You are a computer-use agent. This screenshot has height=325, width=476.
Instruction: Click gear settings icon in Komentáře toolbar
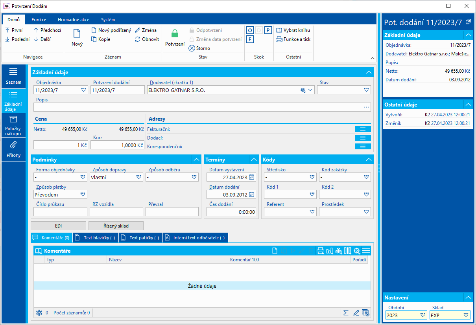pyautogui.click(x=357, y=251)
